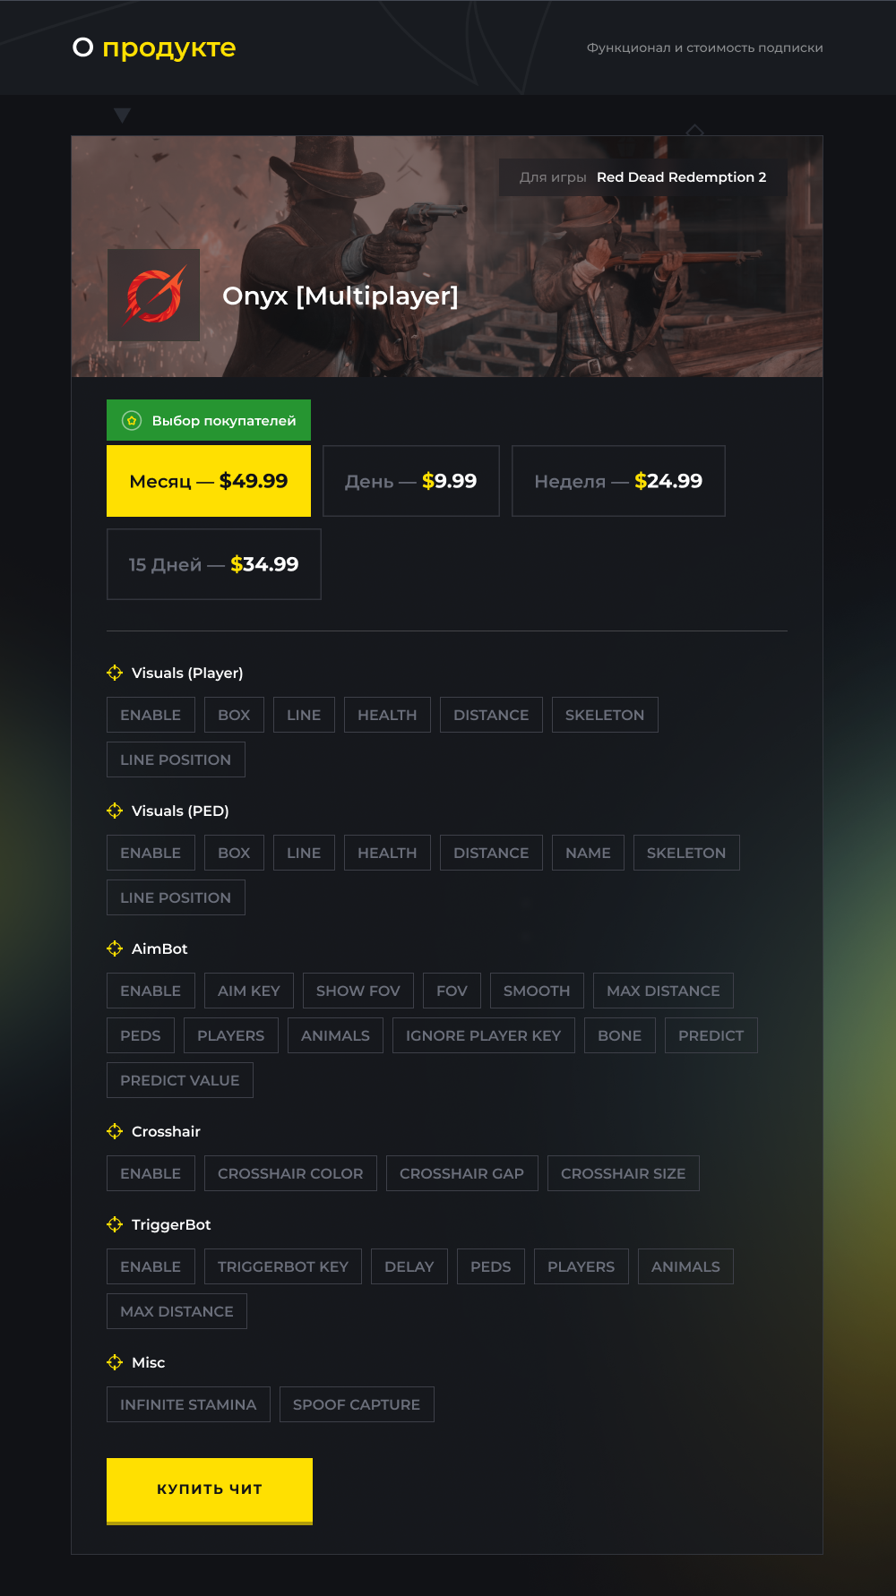This screenshot has height=1596, width=896.
Task: Click Функционал и стоимость подписки text
Action: tap(705, 47)
